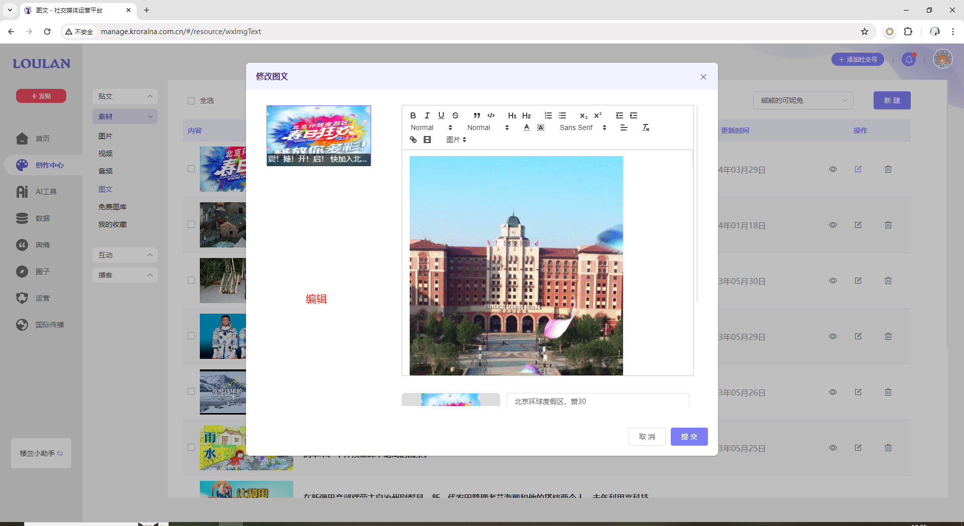Insert a code block

point(491,115)
